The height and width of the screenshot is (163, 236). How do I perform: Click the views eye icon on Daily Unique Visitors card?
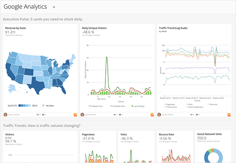[115, 115]
